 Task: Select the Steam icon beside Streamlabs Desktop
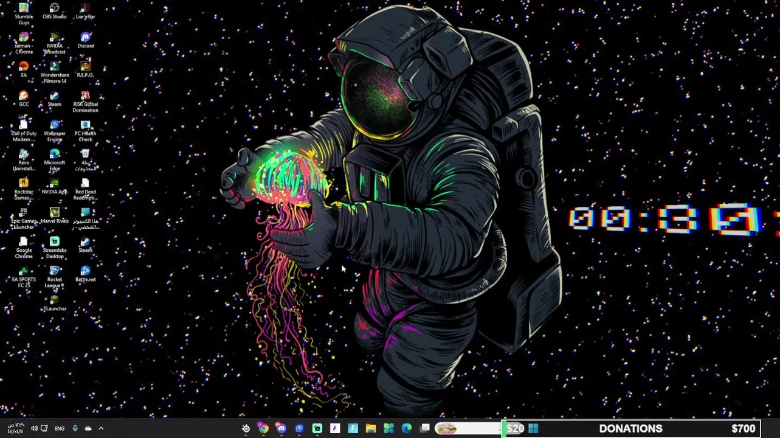pos(85,245)
